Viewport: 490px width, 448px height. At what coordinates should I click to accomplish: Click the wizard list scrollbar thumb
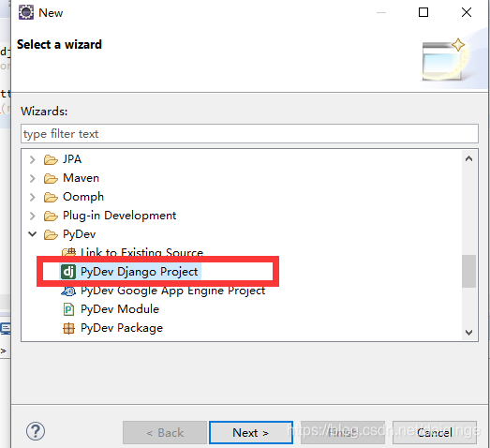(468, 271)
